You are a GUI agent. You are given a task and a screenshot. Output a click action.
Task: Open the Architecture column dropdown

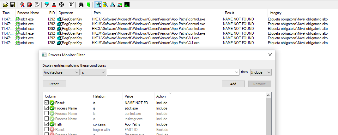[61, 72]
